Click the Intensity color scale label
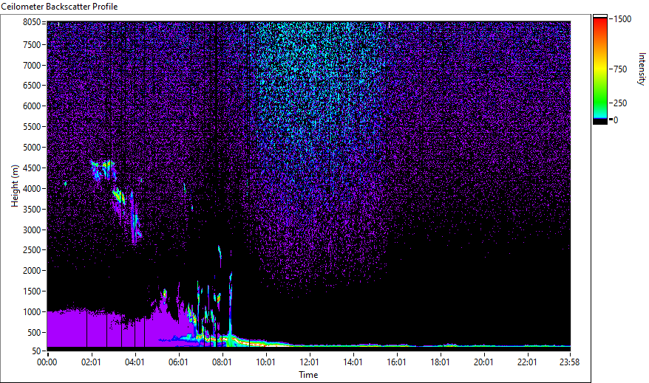 point(642,69)
